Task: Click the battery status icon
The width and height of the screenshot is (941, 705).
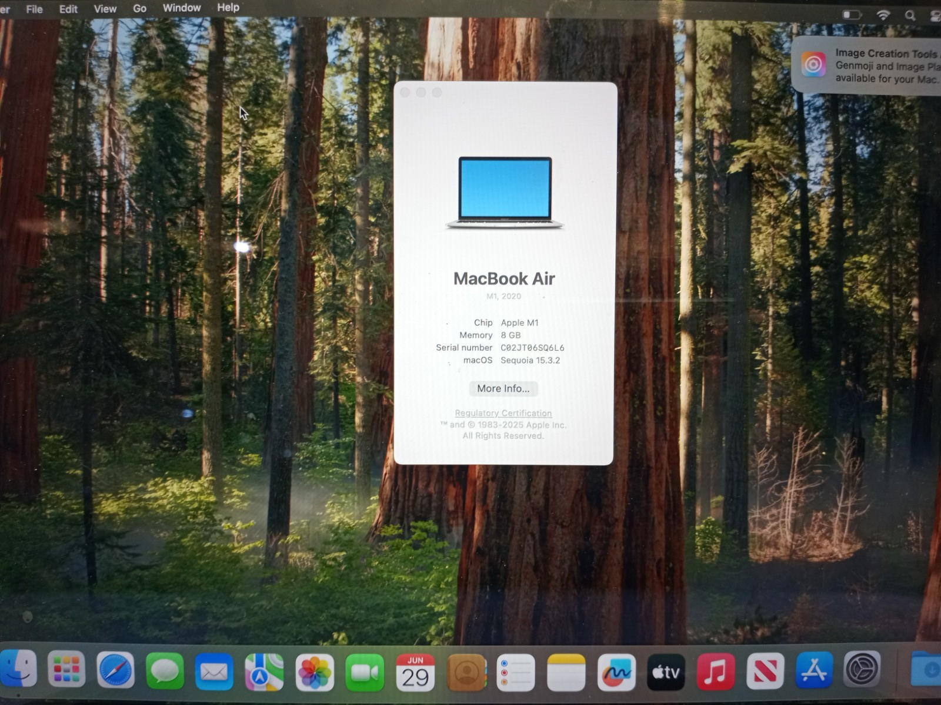Action: coord(852,15)
